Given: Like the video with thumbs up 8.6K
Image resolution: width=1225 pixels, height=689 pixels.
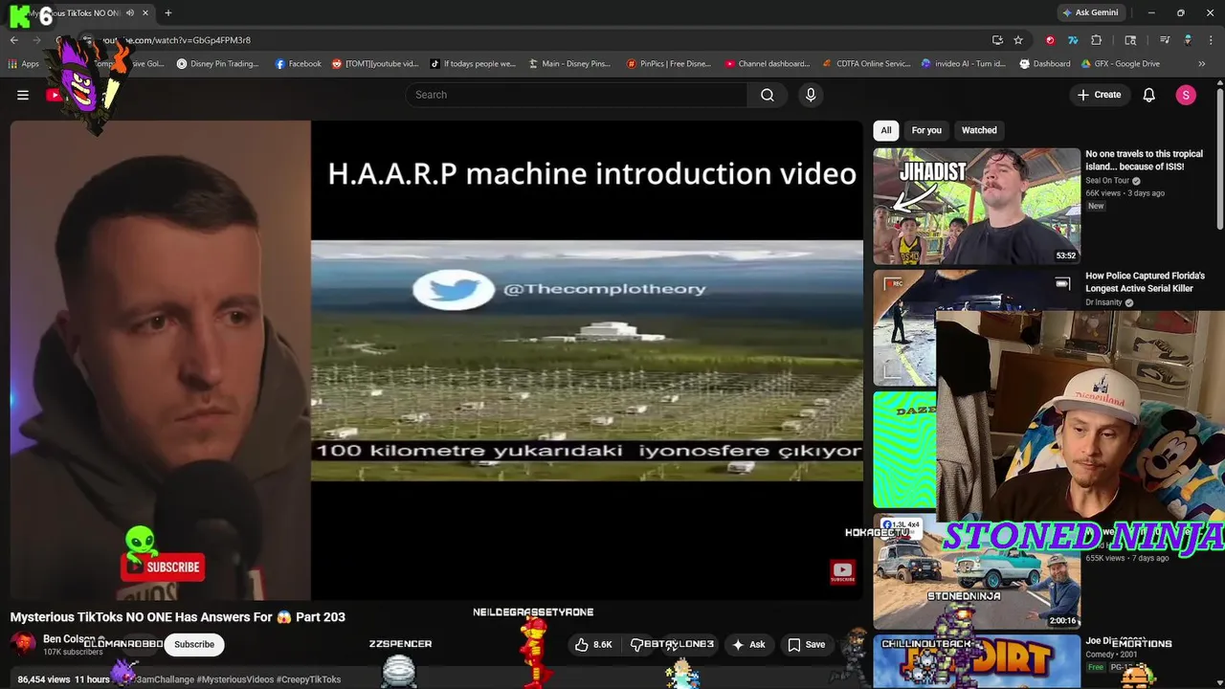Looking at the screenshot, I should coord(592,644).
